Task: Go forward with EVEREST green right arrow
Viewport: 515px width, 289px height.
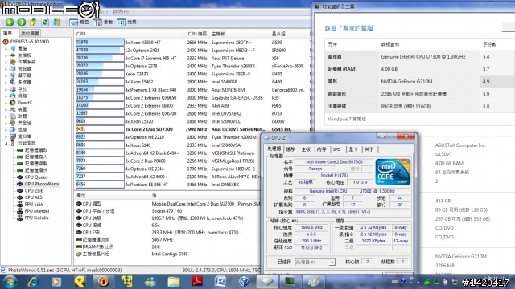Action: [x=22, y=22]
